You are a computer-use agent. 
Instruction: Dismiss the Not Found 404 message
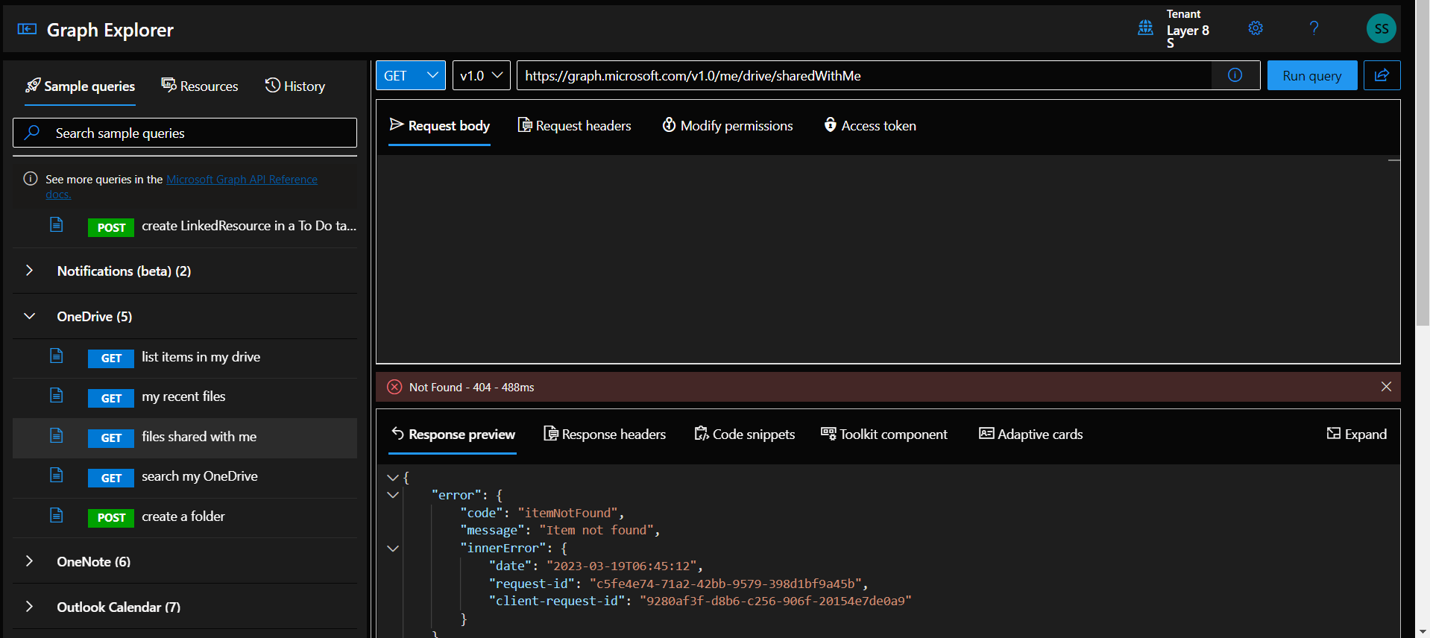(x=1386, y=387)
